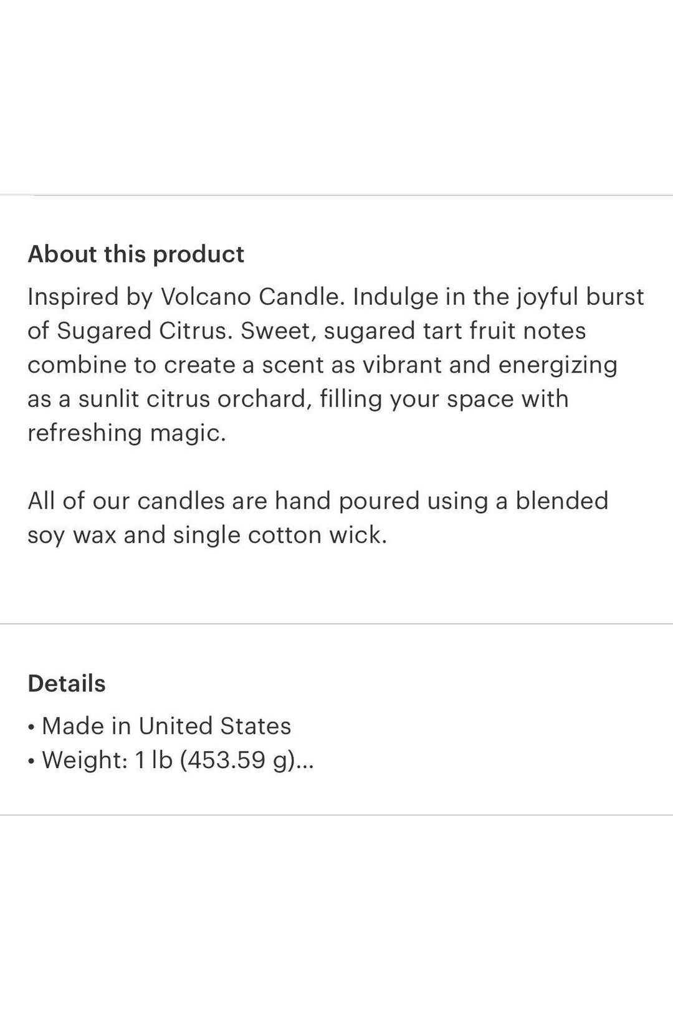This screenshot has width=673, height=1010.
Task: Click the ellipsis after 453.59 g)
Action: coord(304,760)
